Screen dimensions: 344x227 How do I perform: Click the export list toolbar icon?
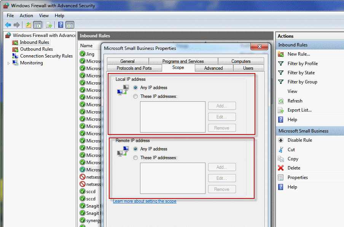pyautogui.click(x=49, y=25)
